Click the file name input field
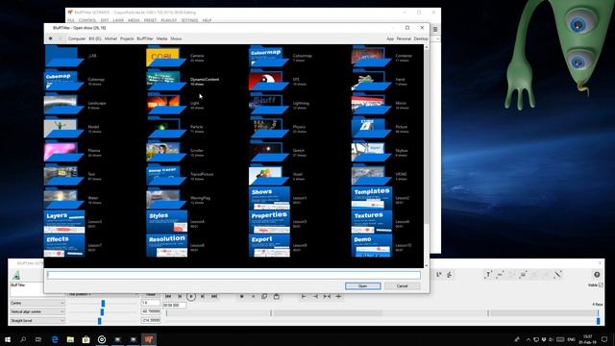 (x=234, y=275)
